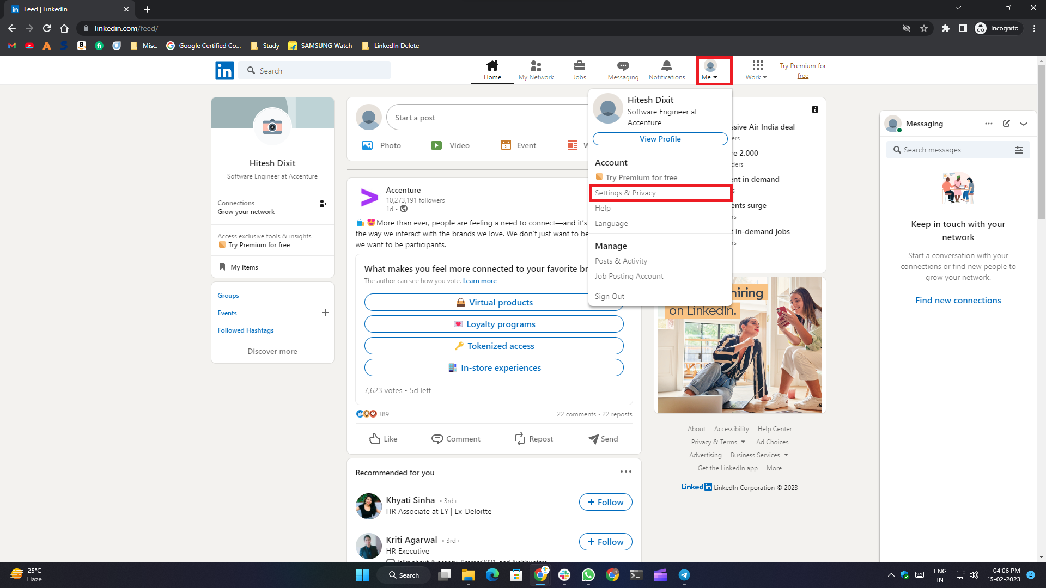Image resolution: width=1046 pixels, height=588 pixels.
Task: Click Discover more button
Action: coord(272,351)
